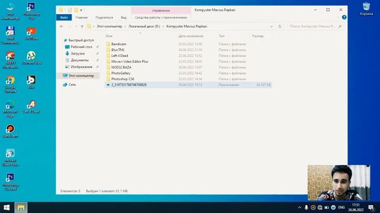Open Microsoft Edge desktop shortcut

(10, 109)
